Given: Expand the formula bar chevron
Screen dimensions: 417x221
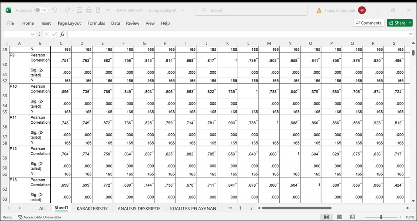Looking at the screenshot, I should click(411, 34).
